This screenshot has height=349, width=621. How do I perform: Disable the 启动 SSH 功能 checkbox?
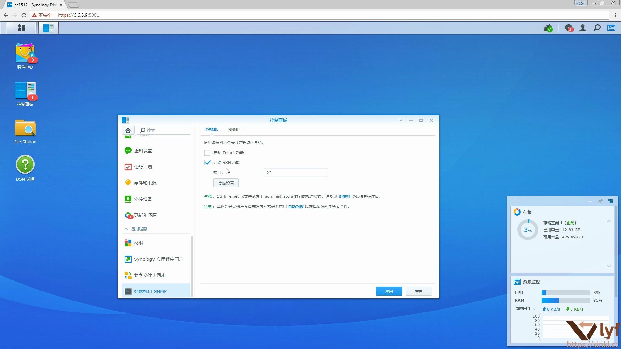207,163
